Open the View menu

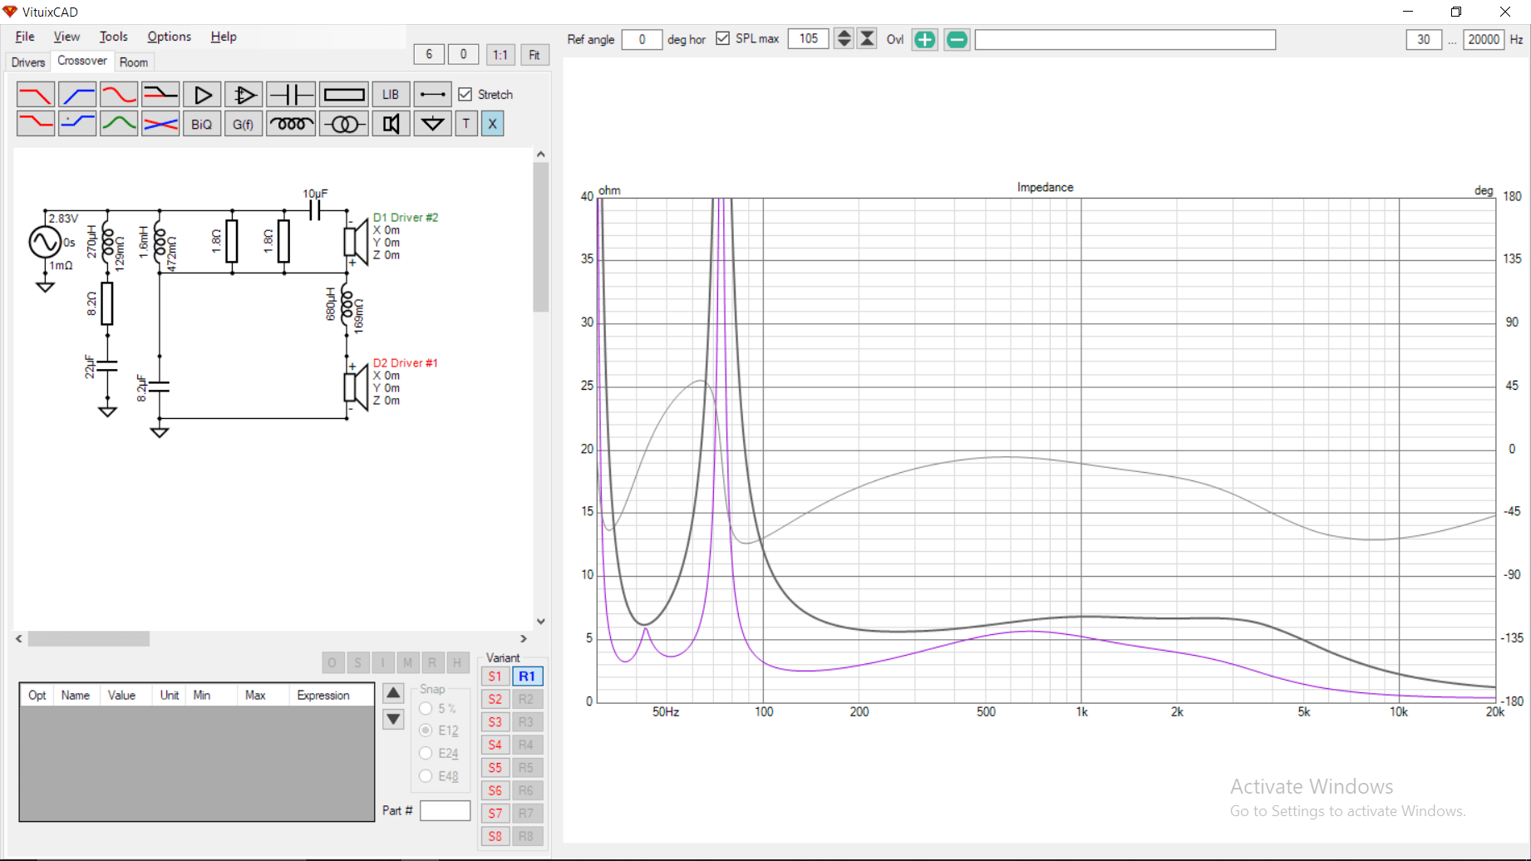click(x=66, y=37)
